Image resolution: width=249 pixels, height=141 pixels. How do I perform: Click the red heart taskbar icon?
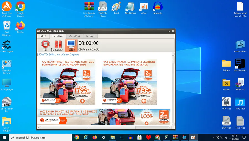149,137
